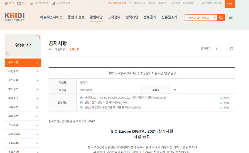
Task: Open 매트릭스서비스 main menu
Action: coord(51,17)
